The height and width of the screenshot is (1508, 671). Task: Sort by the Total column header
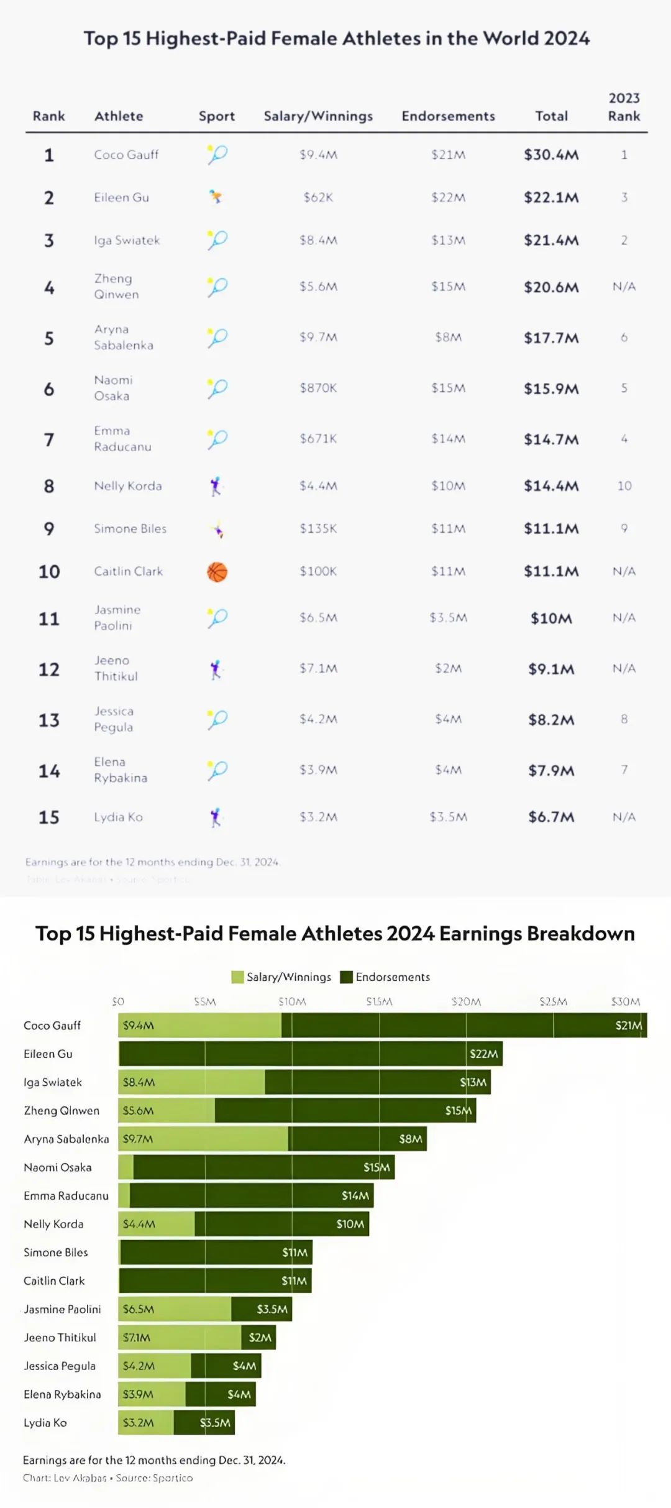coord(552,116)
